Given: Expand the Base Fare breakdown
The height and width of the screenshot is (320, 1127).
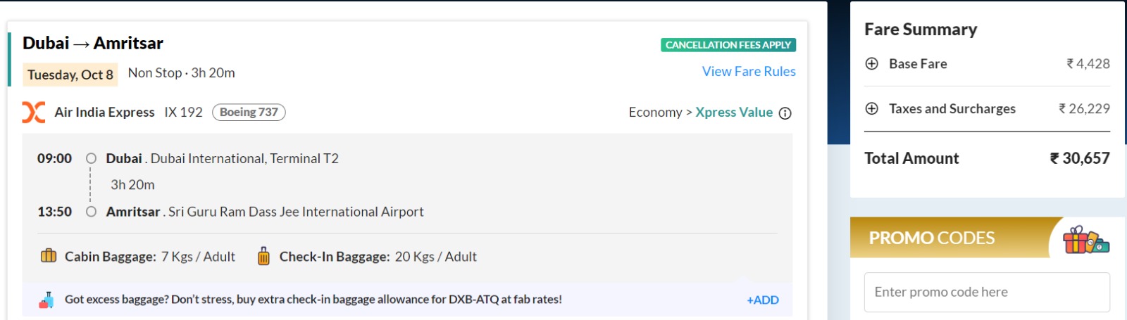Looking at the screenshot, I should click(872, 64).
